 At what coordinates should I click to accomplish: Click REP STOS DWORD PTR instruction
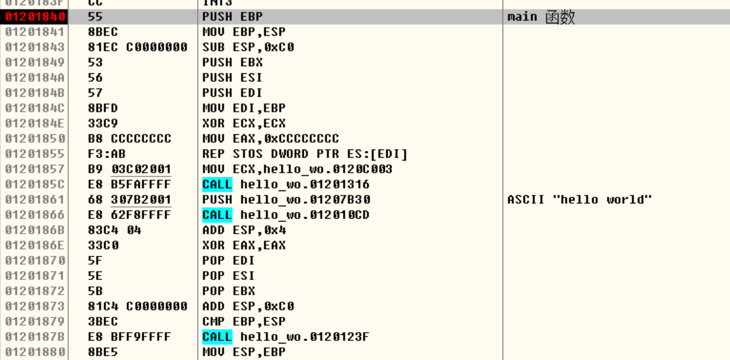[305, 154]
